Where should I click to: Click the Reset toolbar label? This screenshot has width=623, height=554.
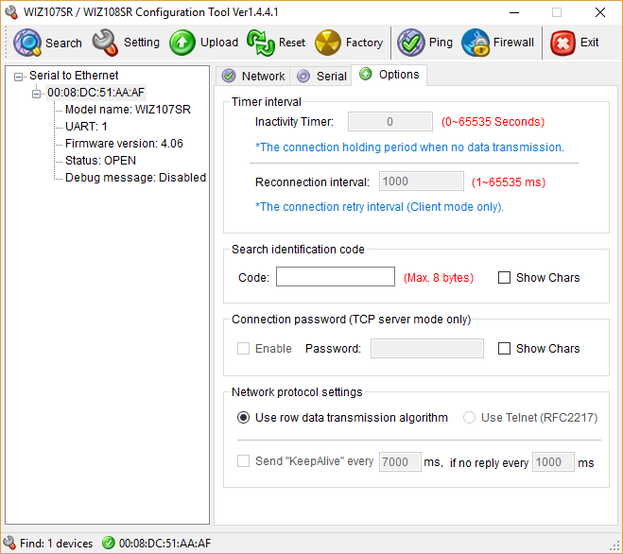292,43
